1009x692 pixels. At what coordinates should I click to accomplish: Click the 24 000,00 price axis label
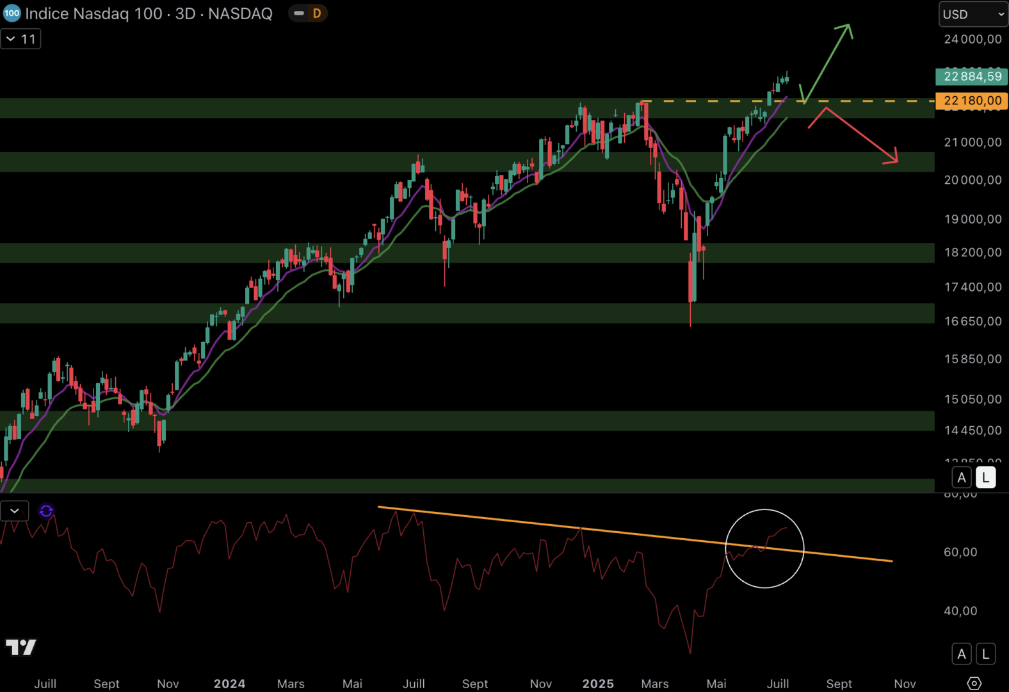(973, 39)
